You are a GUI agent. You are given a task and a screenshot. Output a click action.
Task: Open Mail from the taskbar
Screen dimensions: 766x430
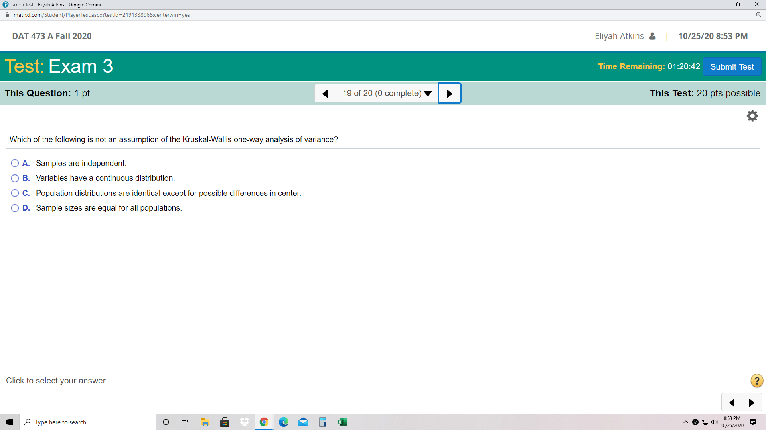pos(303,422)
